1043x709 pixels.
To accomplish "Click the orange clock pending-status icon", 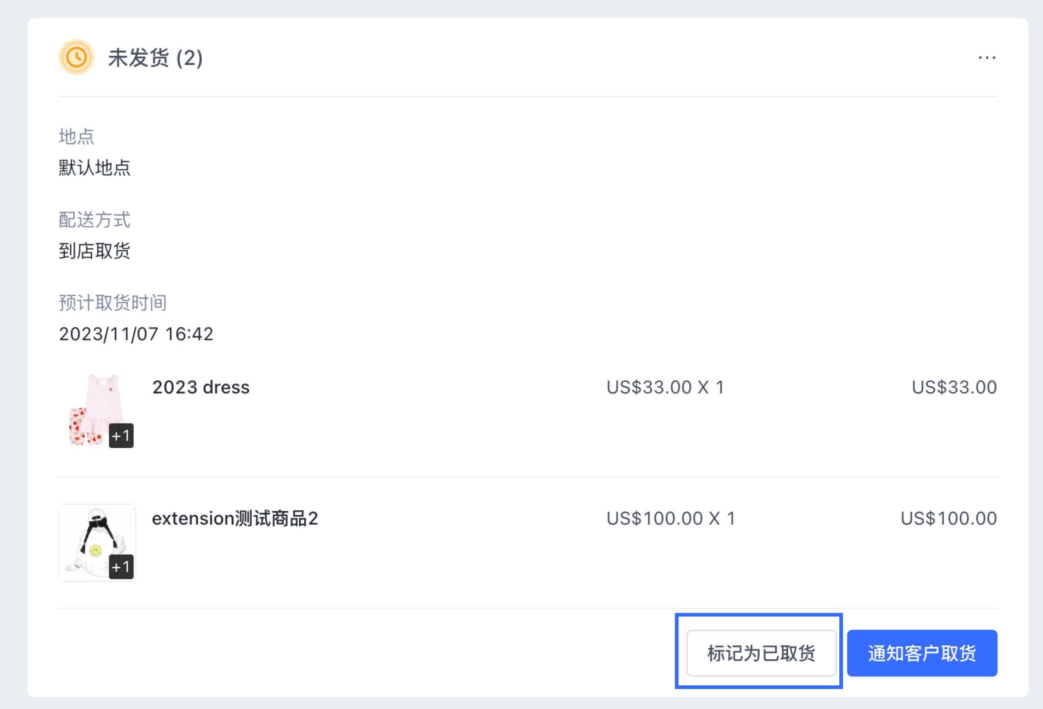I will 76,57.
